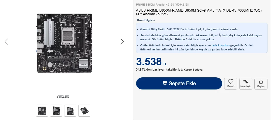Click the Garanti Bitiş Tarihi info line
Screen dimensions: 271x121
click(189, 29)
